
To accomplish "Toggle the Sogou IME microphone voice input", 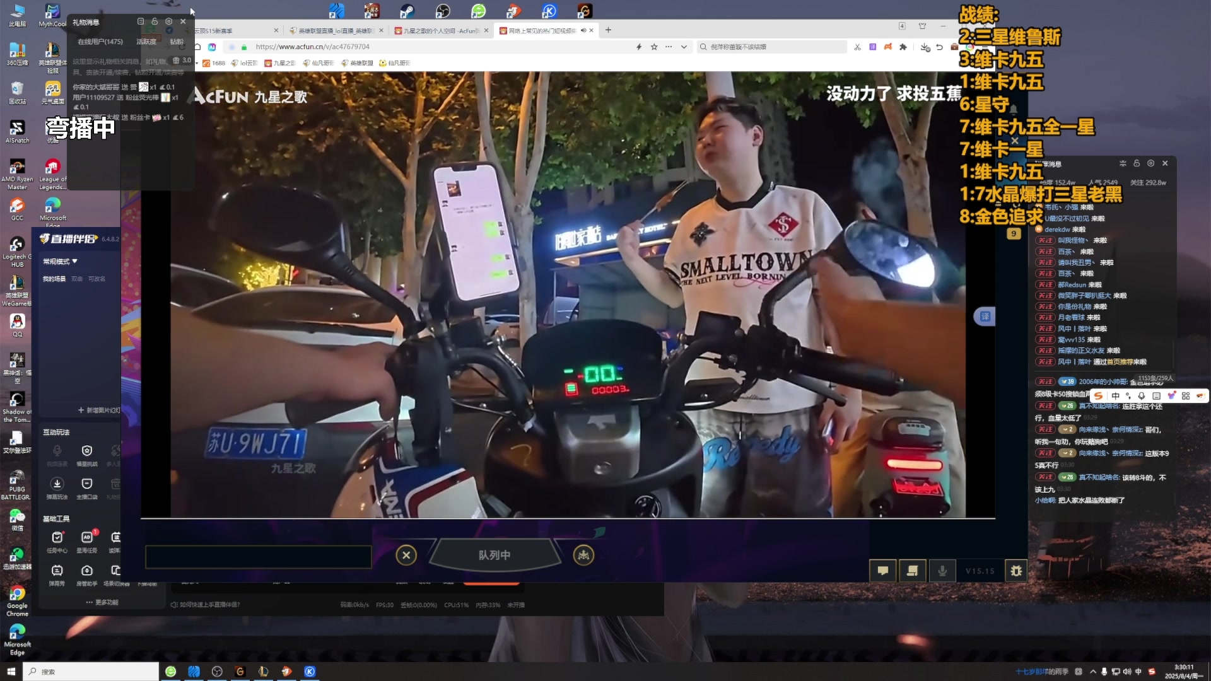I will [x=1142, y=396].
